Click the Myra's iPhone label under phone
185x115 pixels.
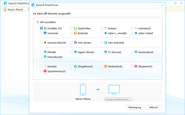click(x=83, y=99)
